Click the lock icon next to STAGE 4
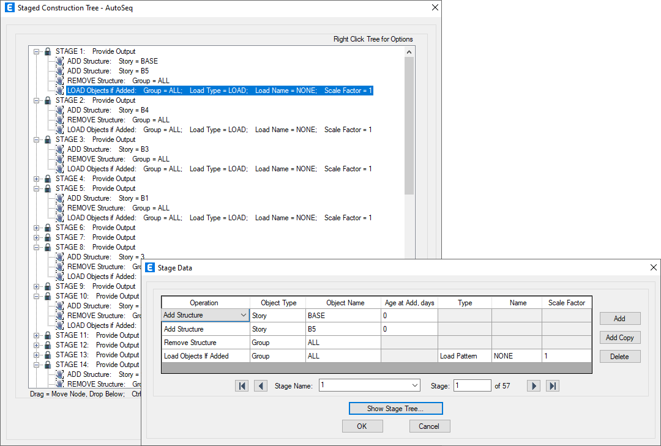The image size is (661, 446). pos(47,179)
